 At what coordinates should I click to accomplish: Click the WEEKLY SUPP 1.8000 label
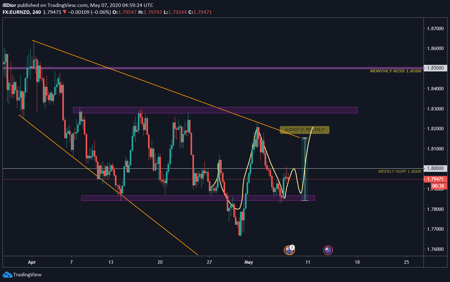tap(400, 172)
